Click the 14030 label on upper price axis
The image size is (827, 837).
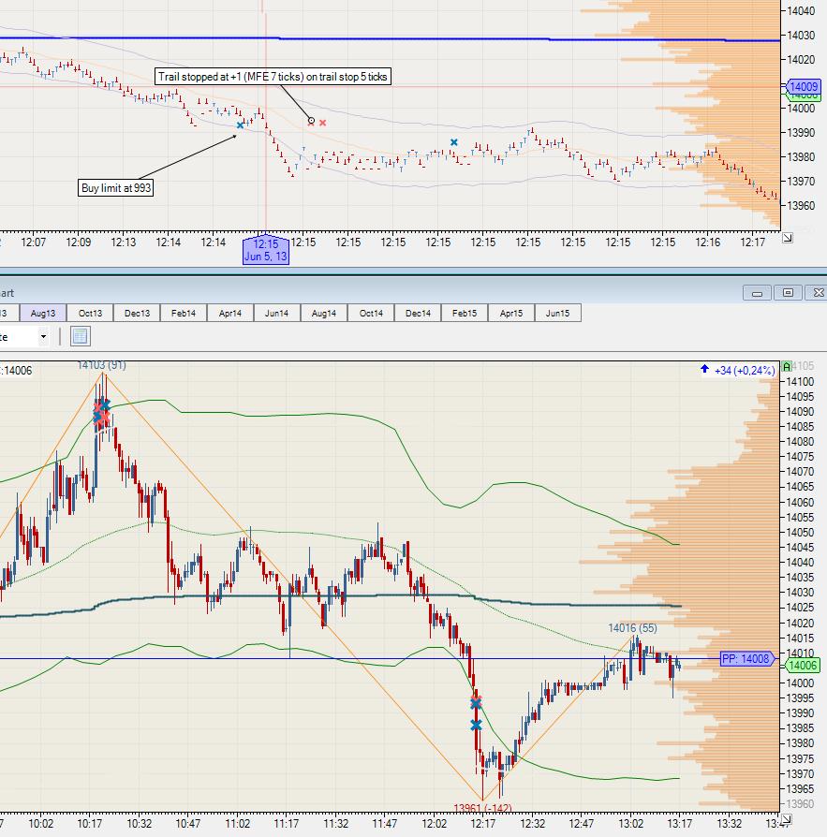click(x=801, y=36)
